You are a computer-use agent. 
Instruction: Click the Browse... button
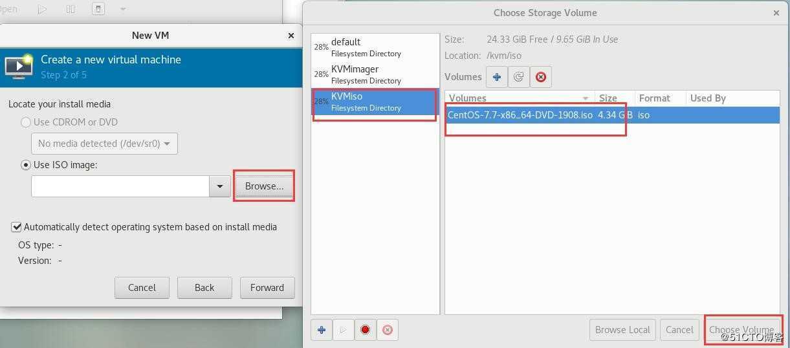(x=264, y=186)
